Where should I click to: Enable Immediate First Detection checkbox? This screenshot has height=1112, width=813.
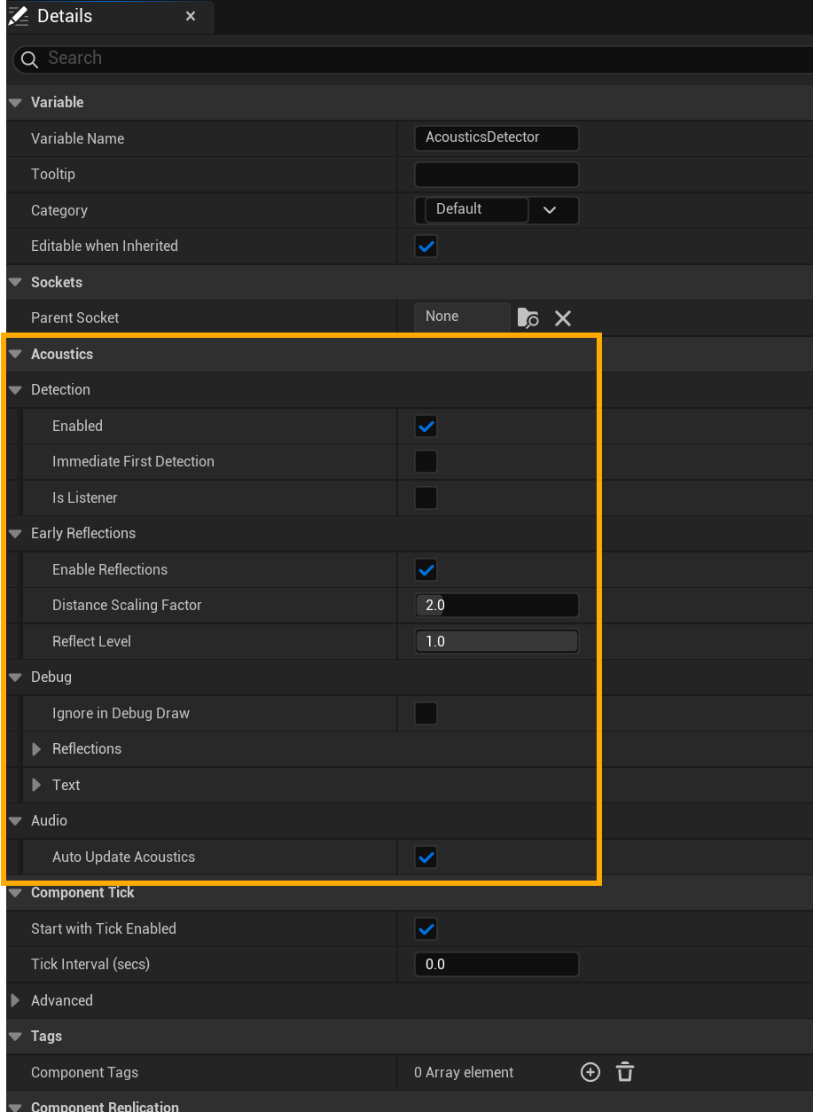426,462
